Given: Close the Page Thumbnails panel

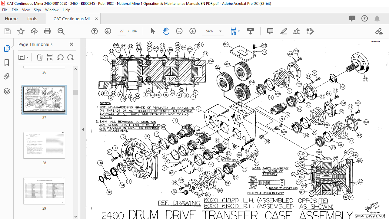Looking at the screenshot, I should tap(71, 44).
